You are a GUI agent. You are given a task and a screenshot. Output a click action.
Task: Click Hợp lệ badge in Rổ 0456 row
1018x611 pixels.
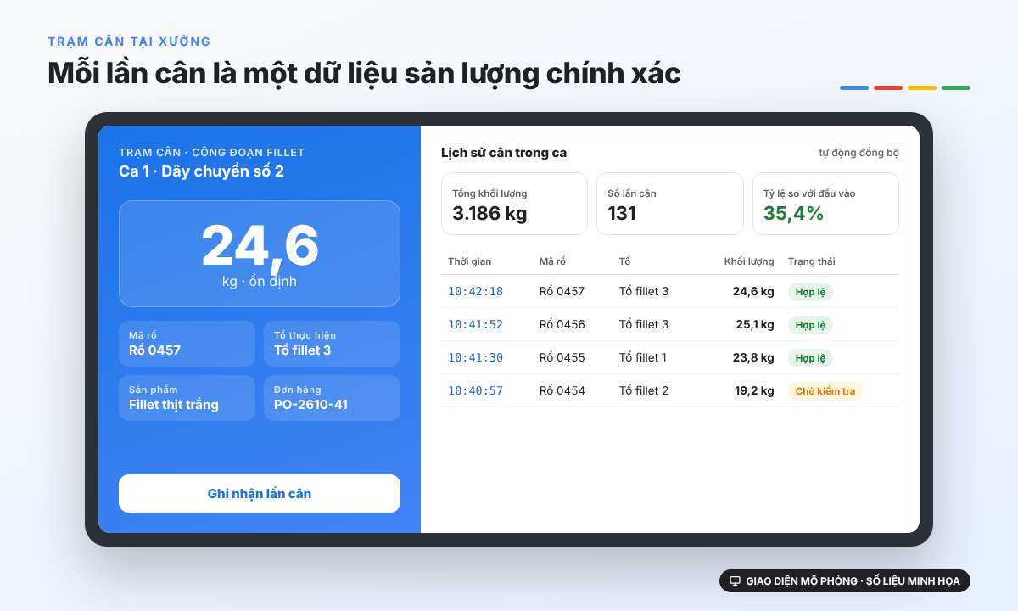click(811, 324)
